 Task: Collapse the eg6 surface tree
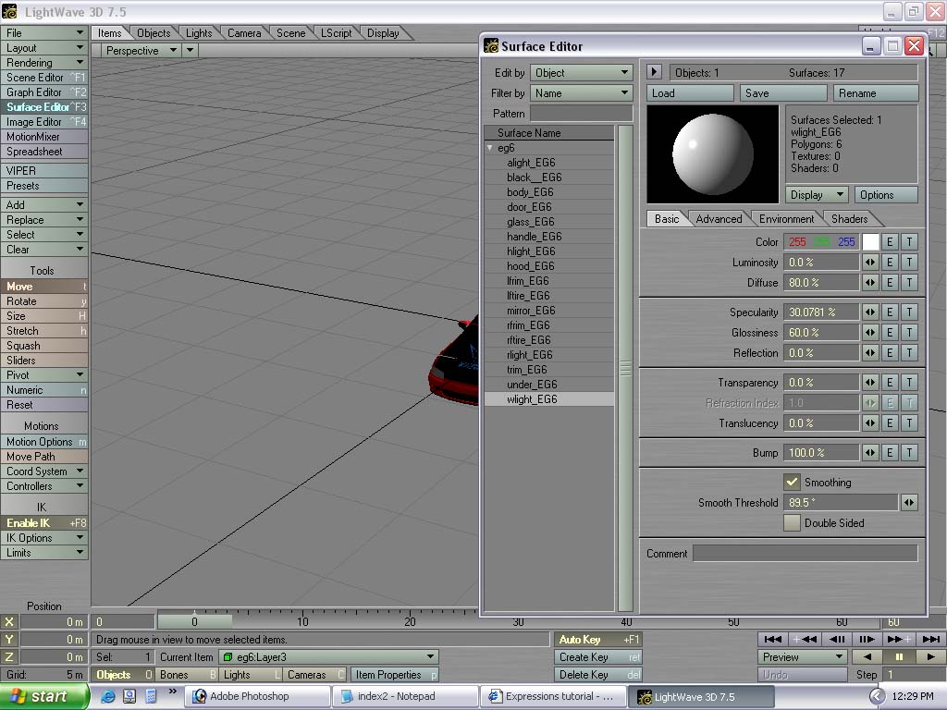[x=490, y=148]
